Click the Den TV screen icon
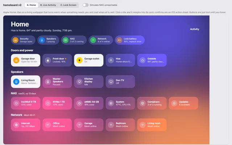Screen dimensions: 232x145 point(111,82)
